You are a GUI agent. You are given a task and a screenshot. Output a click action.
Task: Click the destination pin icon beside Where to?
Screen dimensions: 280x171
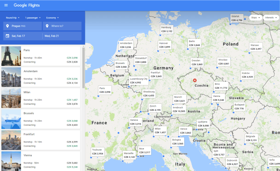47,26
